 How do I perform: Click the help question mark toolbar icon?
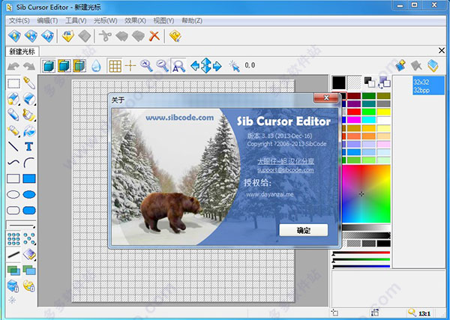(x=175, y=36)
